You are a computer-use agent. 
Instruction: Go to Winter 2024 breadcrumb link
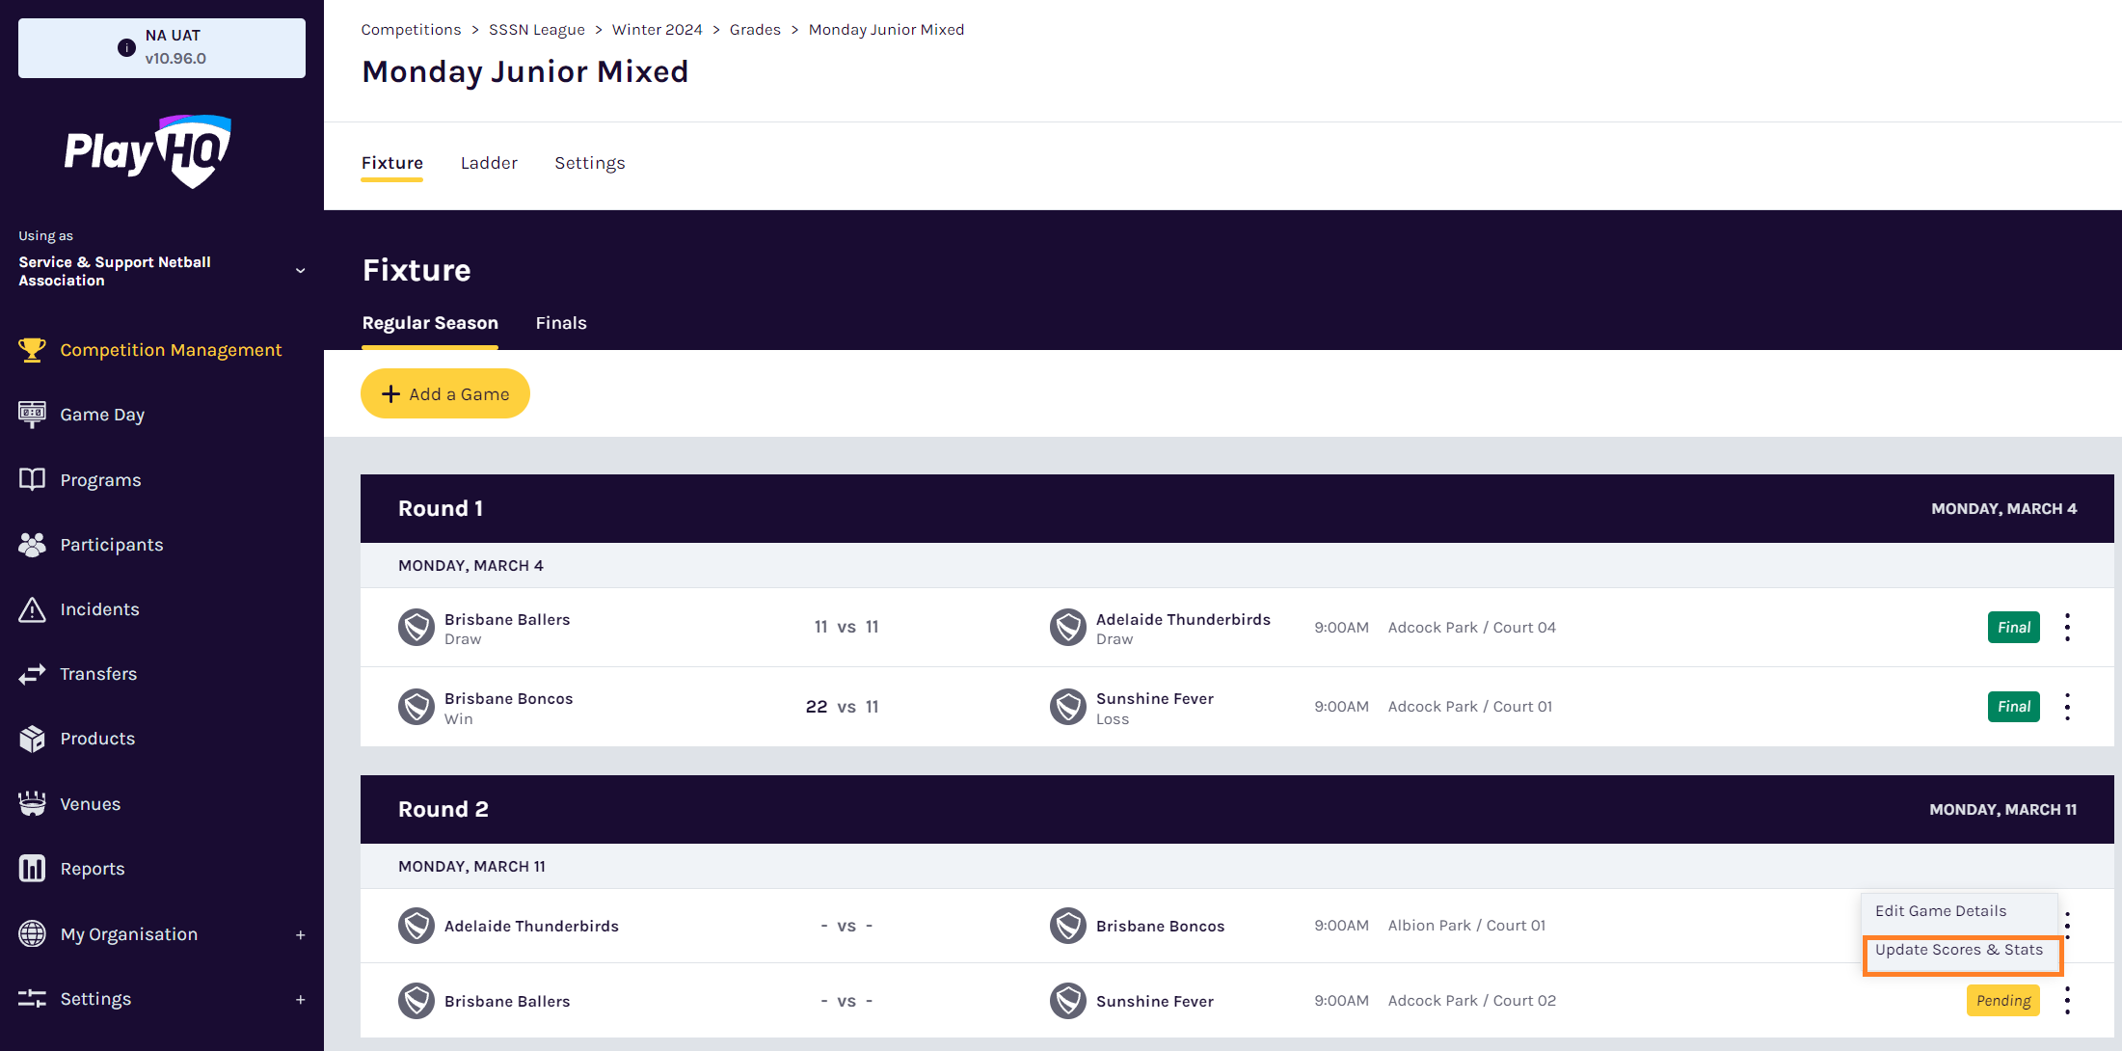(658, 30)
